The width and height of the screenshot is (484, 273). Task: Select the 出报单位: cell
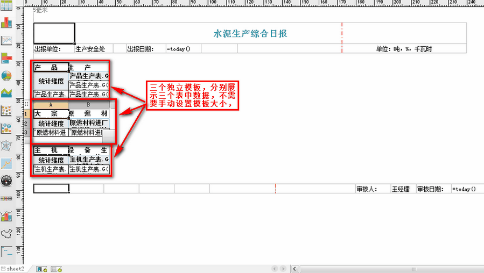54,49
